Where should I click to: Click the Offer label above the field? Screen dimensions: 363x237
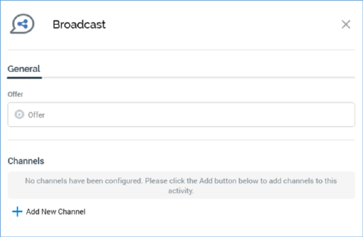tap(16, 94)
